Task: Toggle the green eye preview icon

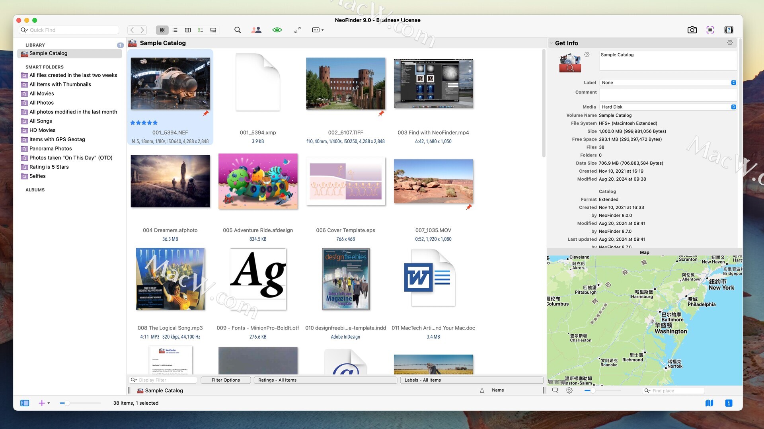Action: click(277, 30)
